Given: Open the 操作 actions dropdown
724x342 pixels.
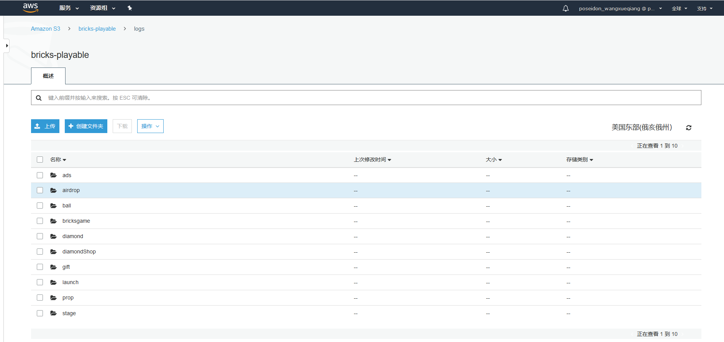Looking at the screenshot, I should (150, 126).
